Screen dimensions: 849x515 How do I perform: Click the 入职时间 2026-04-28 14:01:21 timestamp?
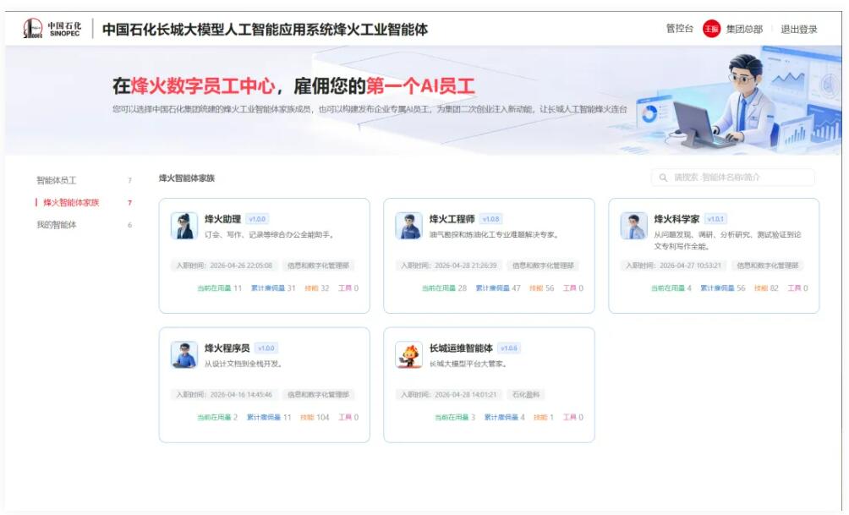449,394
